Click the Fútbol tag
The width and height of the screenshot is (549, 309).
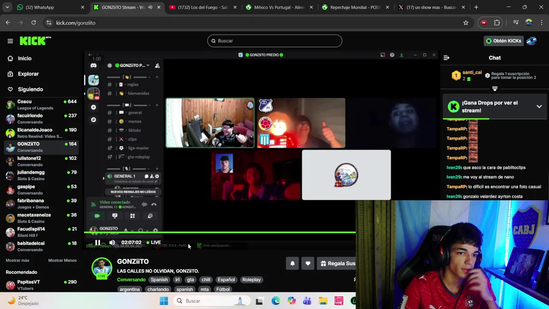[223, 289]
